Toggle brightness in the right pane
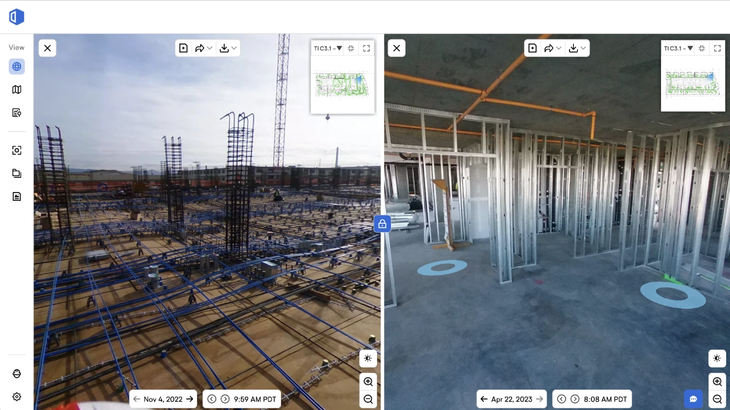 pyautogui.click(x=717, y=359)
